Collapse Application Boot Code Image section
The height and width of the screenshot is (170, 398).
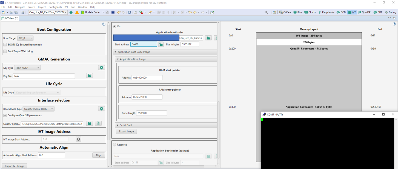click(x=115, y=52)
